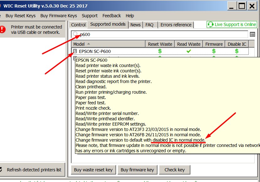This screenshot has width=260, height=182.
Task: Click Disable IC dollar icon for SC-P600
Action: [236, 51]
